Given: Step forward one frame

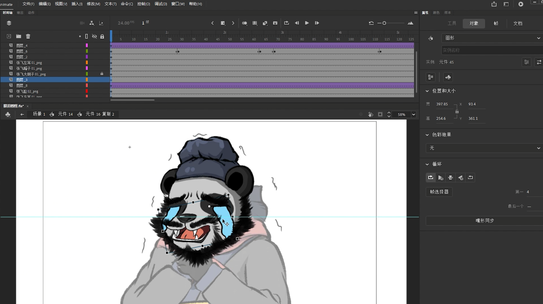Looking at the screenshot, I should [x=317, y=23].
